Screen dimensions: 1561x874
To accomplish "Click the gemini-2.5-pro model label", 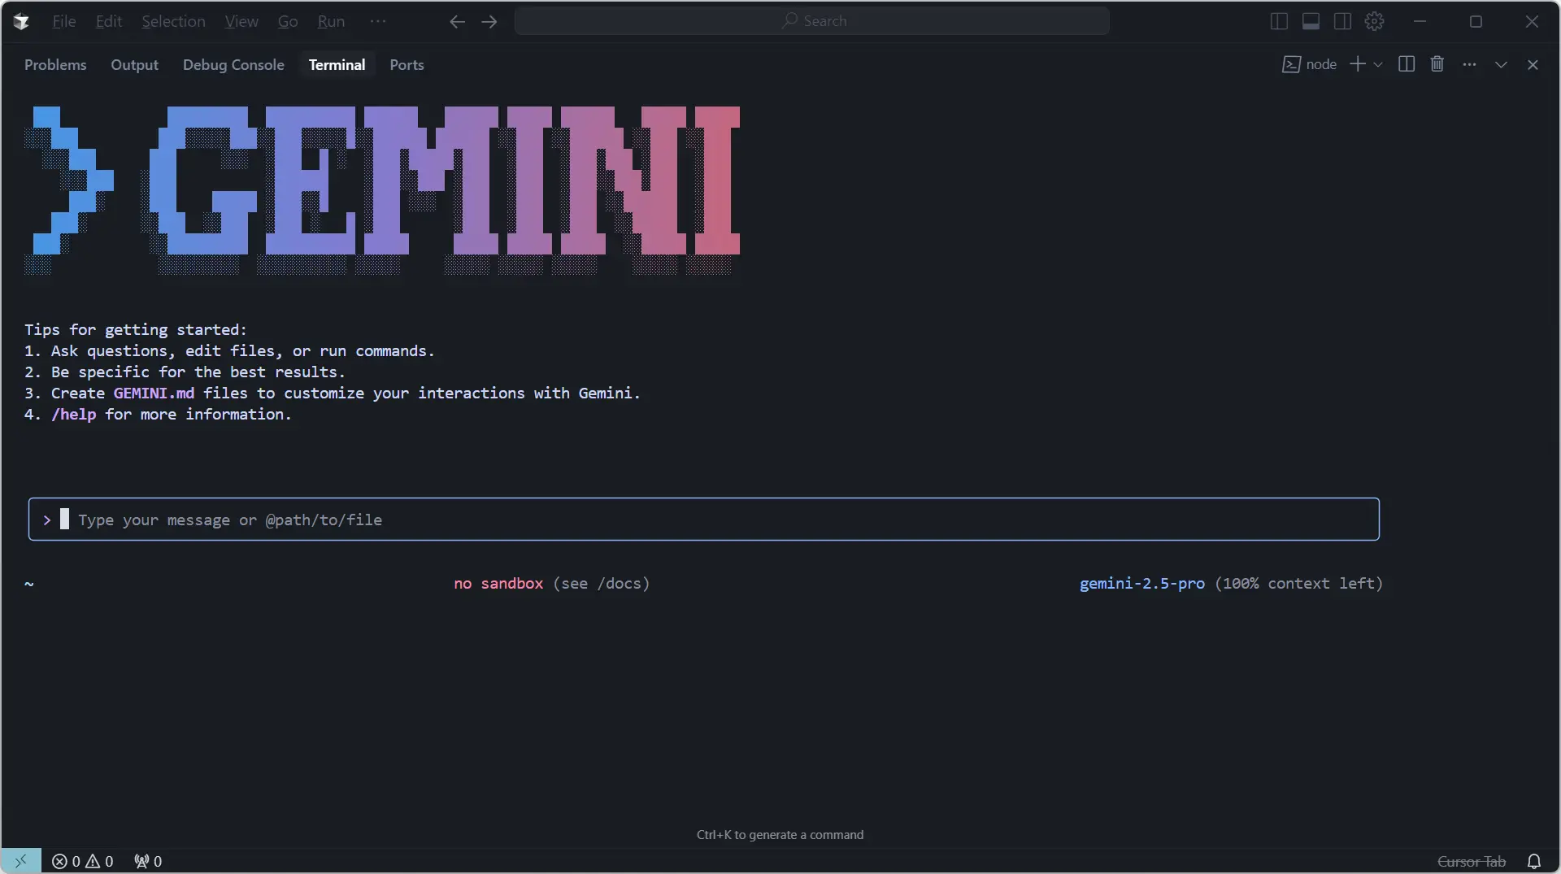I will 1141,584.
